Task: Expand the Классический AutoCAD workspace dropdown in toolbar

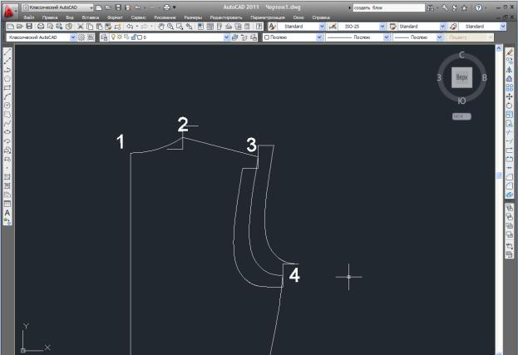Action: [73, 37]
